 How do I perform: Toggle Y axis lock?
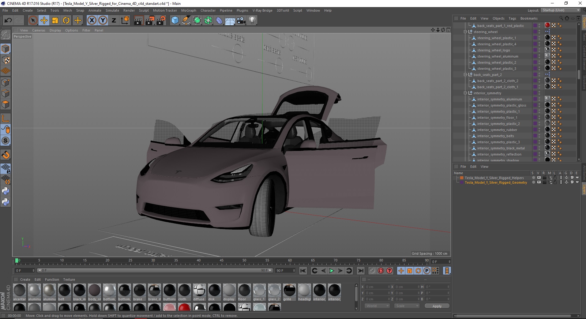point(103,20)
